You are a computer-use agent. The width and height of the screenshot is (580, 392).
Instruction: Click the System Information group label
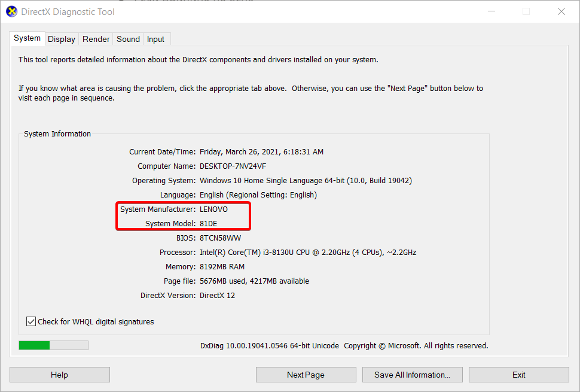(x=57, y=133)
